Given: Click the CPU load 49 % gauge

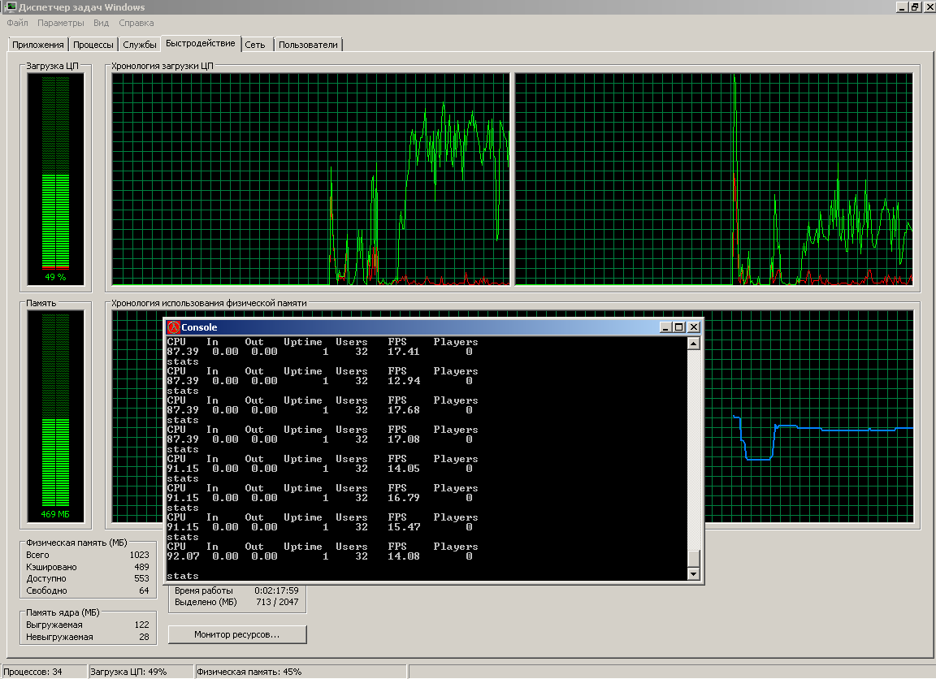Looking at the screenshot, I should 55,179.
